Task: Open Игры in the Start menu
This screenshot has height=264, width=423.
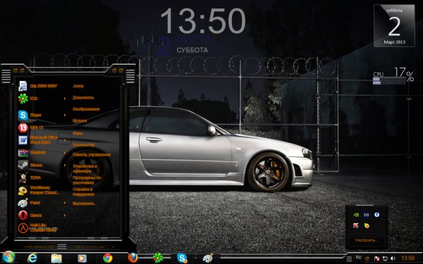Action: 78,133
